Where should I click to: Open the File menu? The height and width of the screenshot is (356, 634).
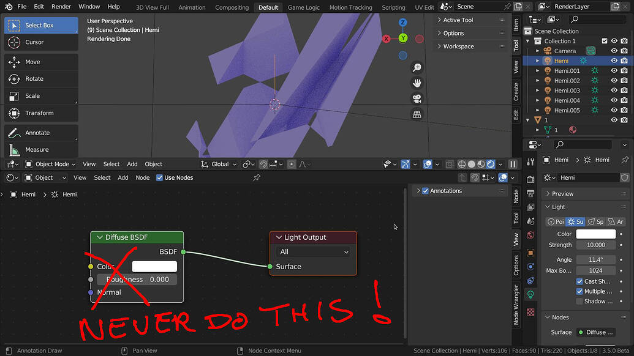[22, 7]
